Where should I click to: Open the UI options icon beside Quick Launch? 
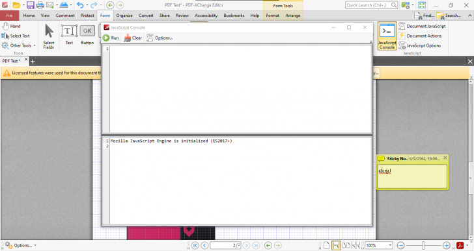point(405,5)
